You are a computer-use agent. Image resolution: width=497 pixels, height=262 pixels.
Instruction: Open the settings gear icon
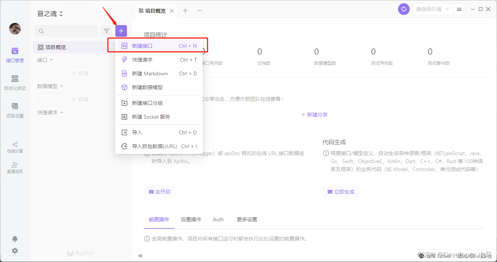click(x=15, y=251)
